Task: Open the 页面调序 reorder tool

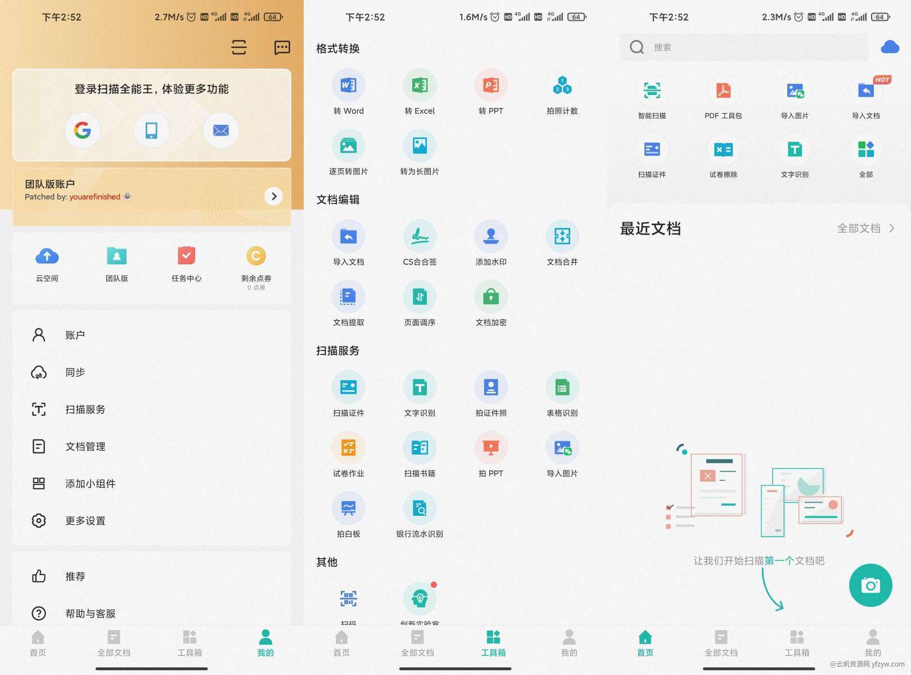Action: coord(420,304)
